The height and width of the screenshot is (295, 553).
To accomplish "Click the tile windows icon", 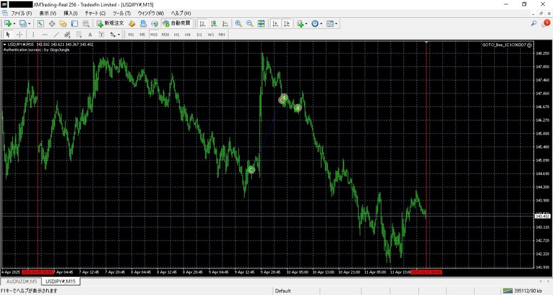I will click(x=261, y=24).
